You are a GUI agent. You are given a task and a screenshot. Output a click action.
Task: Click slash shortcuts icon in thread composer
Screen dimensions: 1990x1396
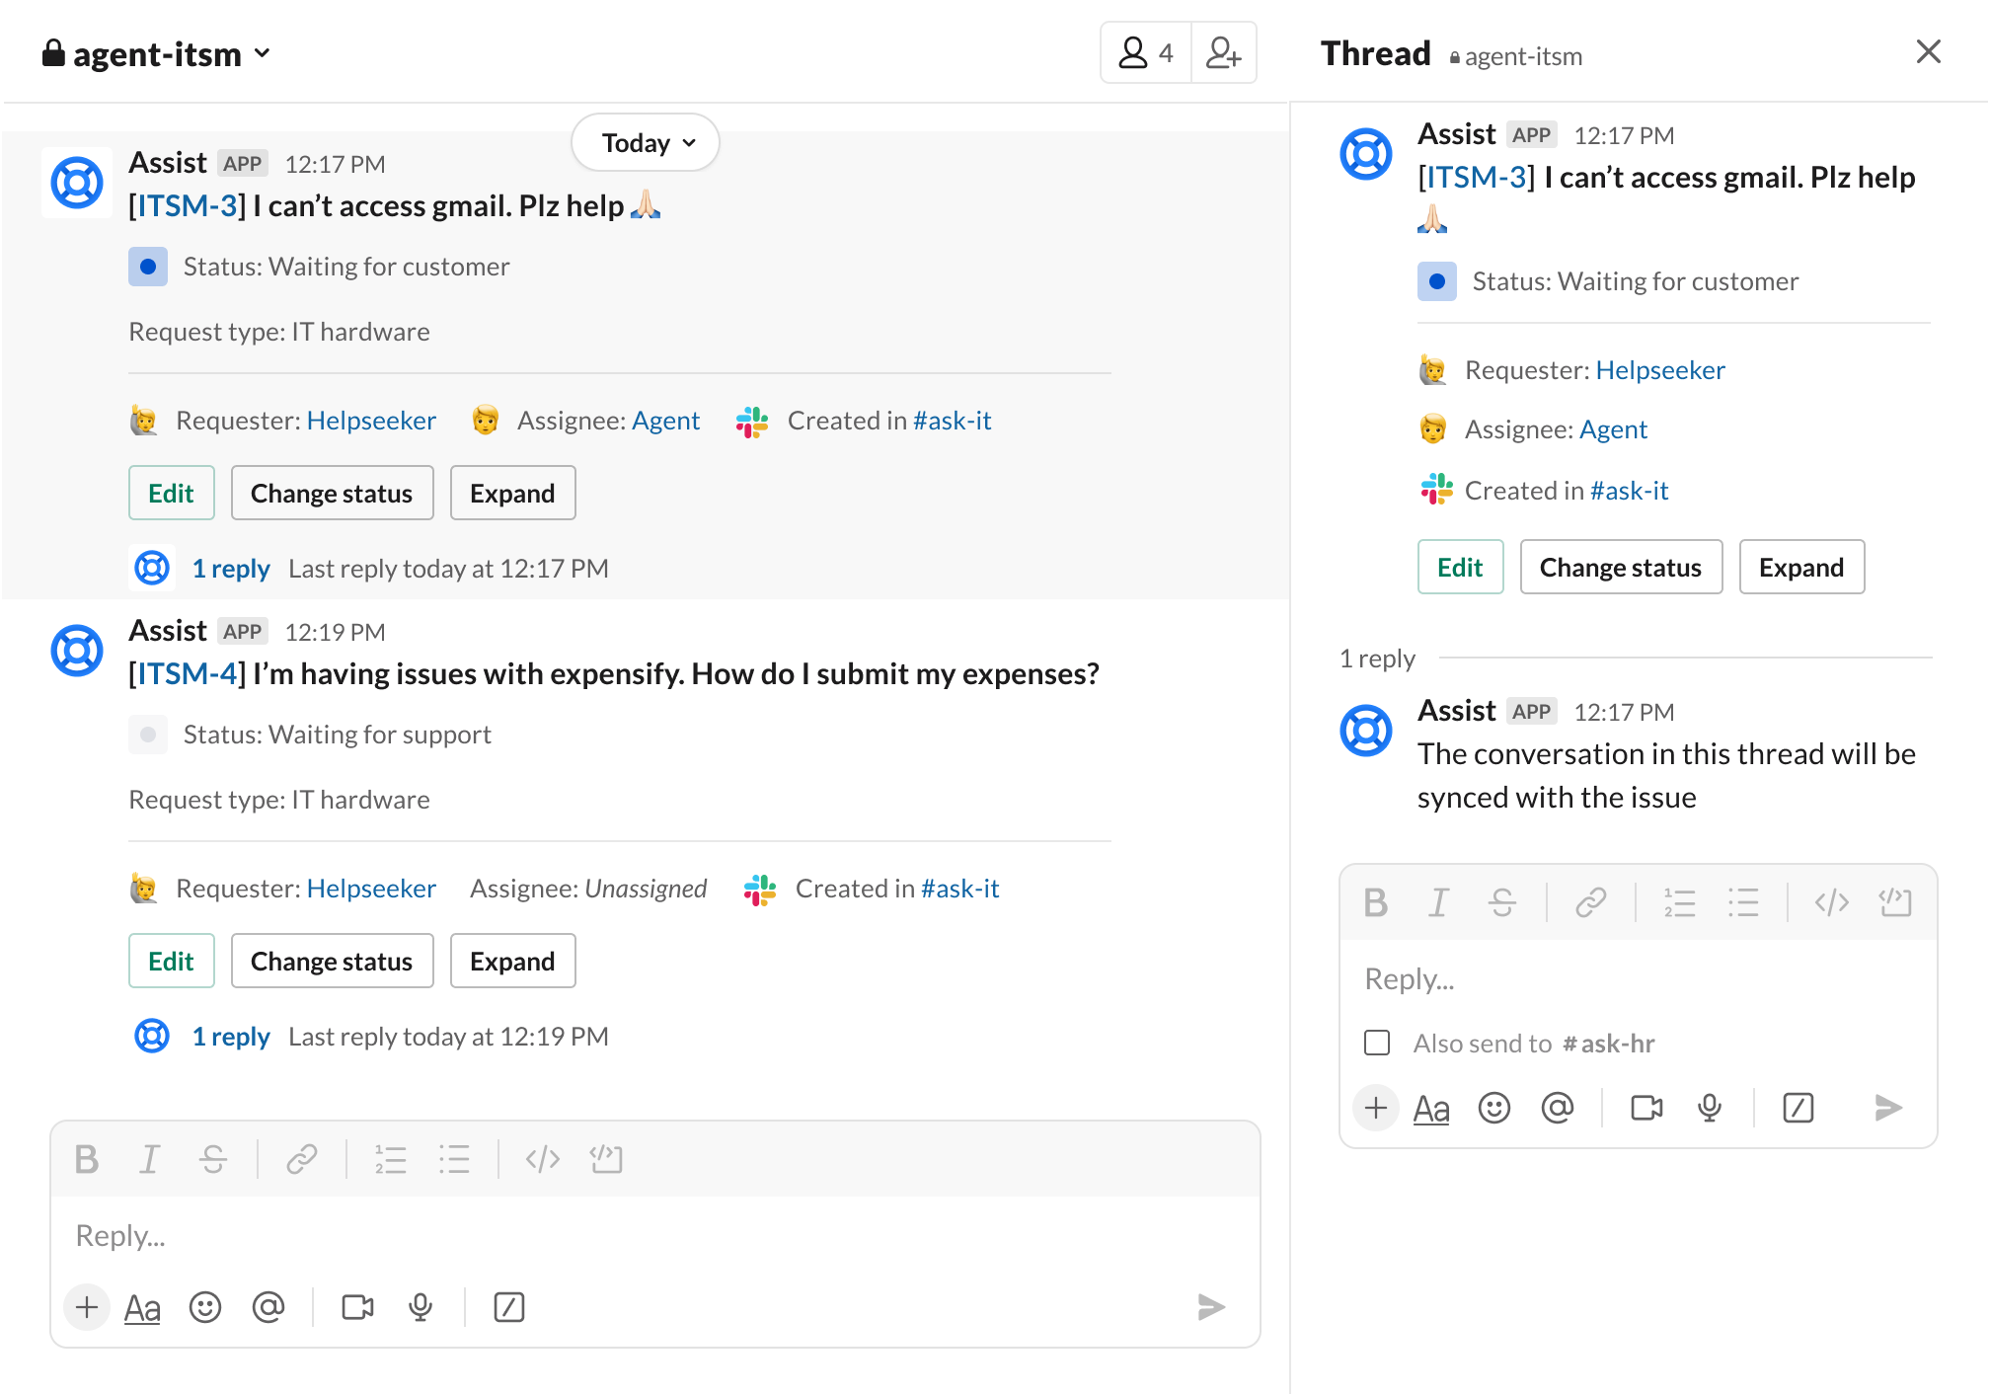(x=1799, y=1108)
